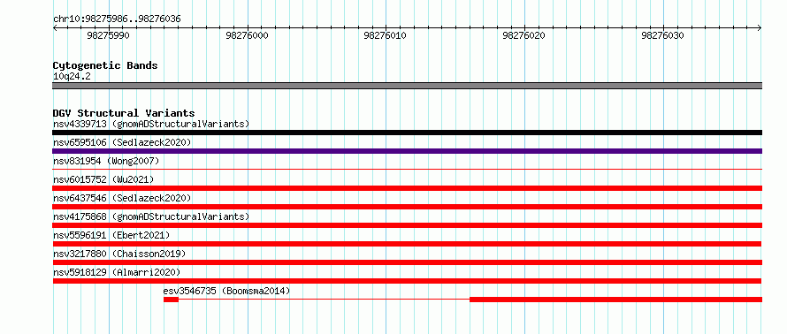Click the Cytogenetic Bands track title
The width and height of the screenshot is (787, 334).
click(105, 65)
